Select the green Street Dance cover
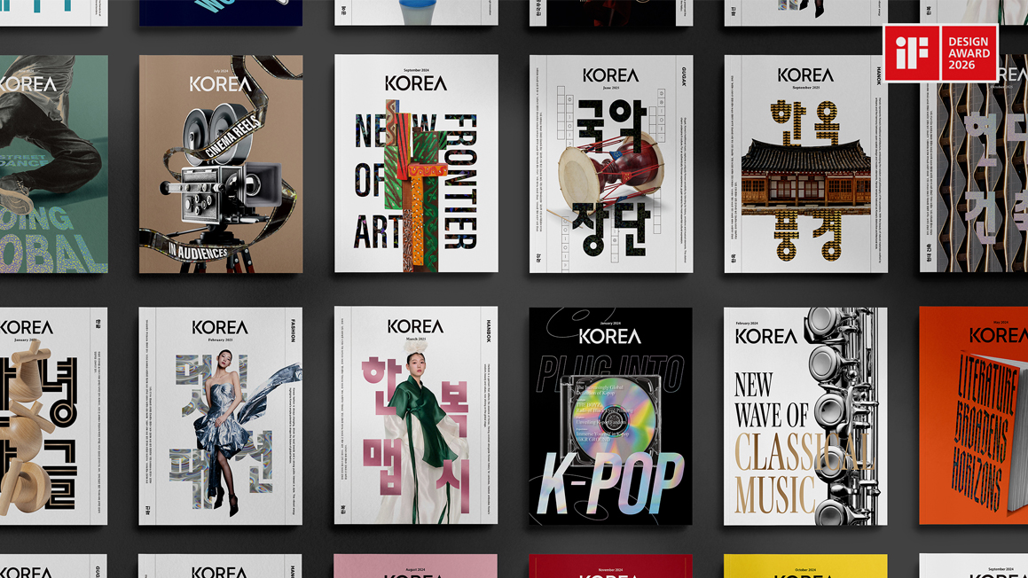Screen dimensions: 1028x578 click(53, 164)
